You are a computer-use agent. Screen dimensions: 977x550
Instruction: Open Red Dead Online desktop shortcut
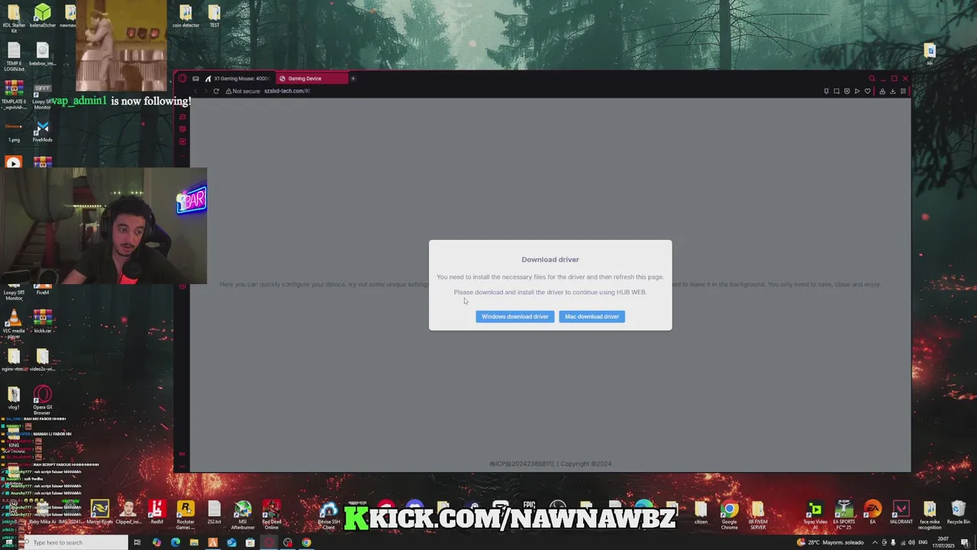pos(271,515)
